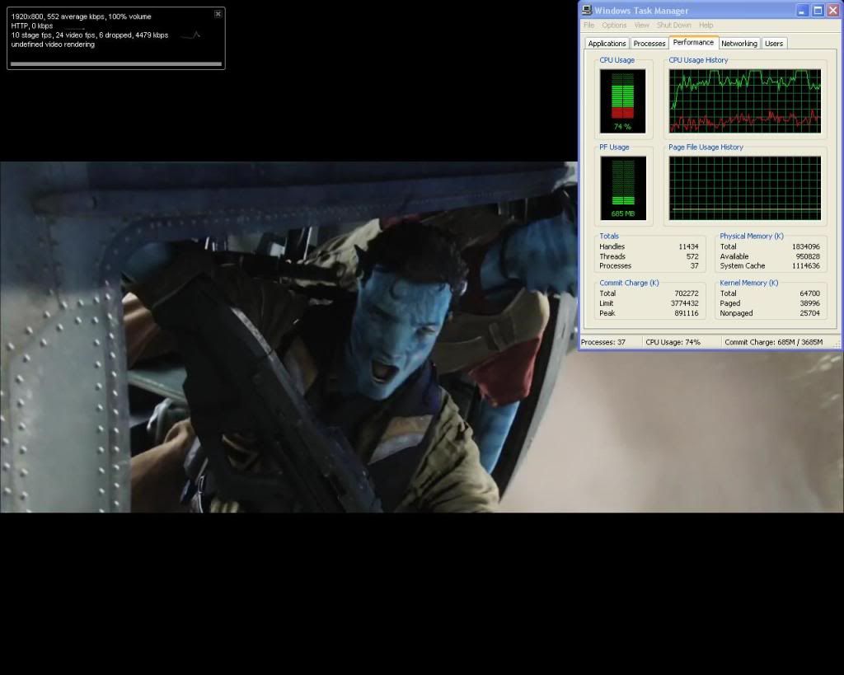
Task: Open the File menu in Task Manager
Action: coord(588,26)
